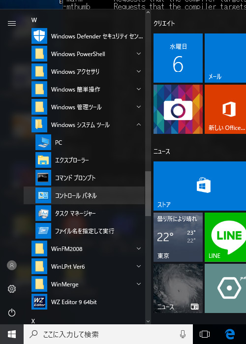Click the WinFM2008 folder icon
Viewport: 246px width, 344px height.
39,249
